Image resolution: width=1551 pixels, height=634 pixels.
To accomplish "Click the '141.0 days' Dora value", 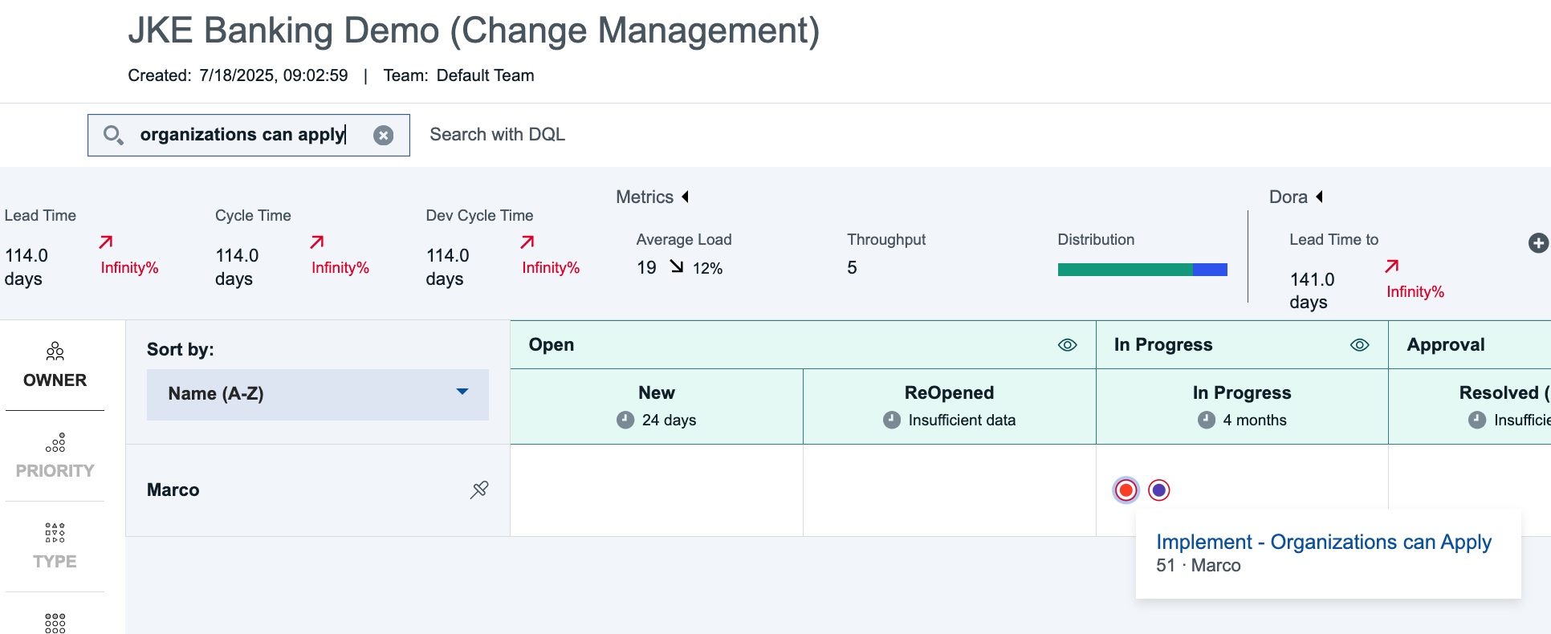I will (x=1312, y=291).
